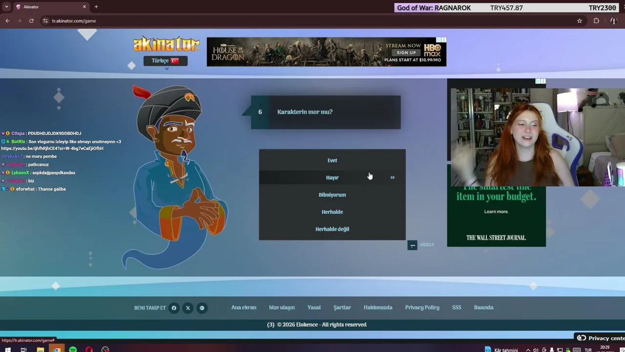
Task: Click the browser back arrow
Action: click(x=7, y=21)
